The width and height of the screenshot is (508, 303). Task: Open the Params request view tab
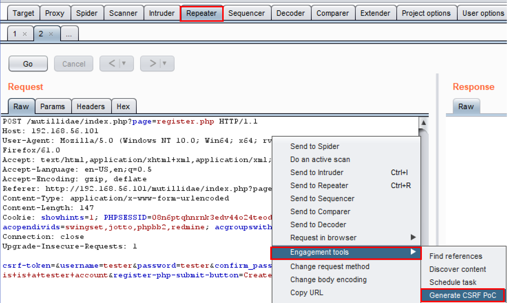(x=53, y=107)
